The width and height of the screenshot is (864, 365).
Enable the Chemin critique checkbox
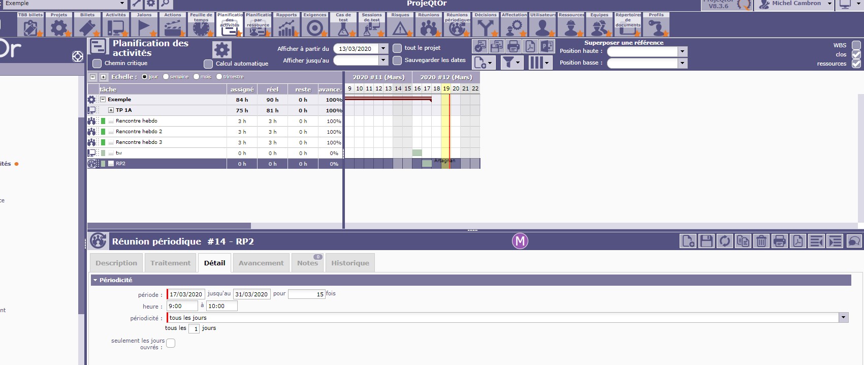[97, 64]
